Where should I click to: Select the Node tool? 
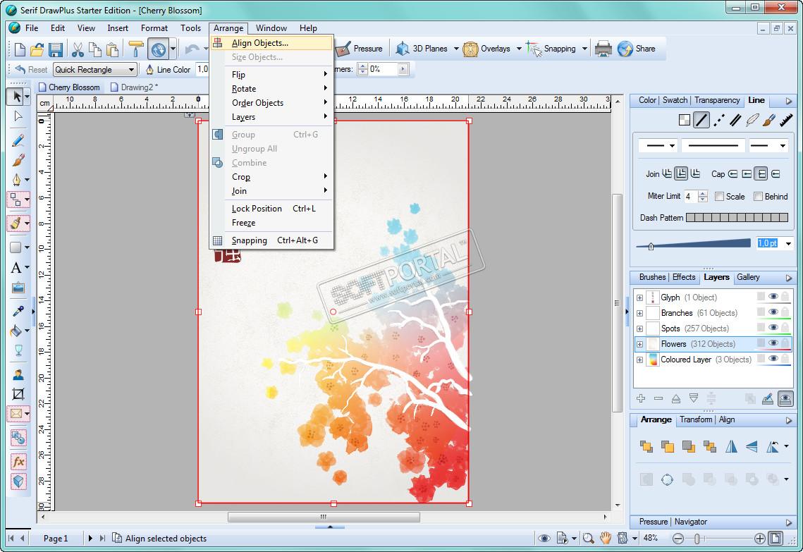(18, 116)
